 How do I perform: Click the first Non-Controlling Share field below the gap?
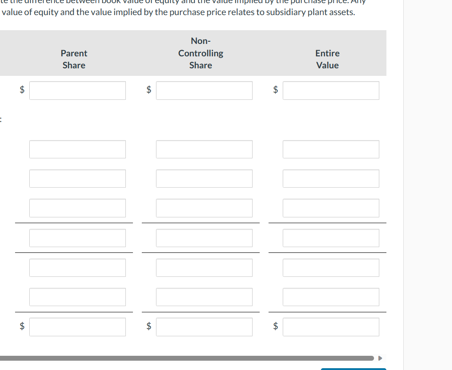tap(204, 149)
